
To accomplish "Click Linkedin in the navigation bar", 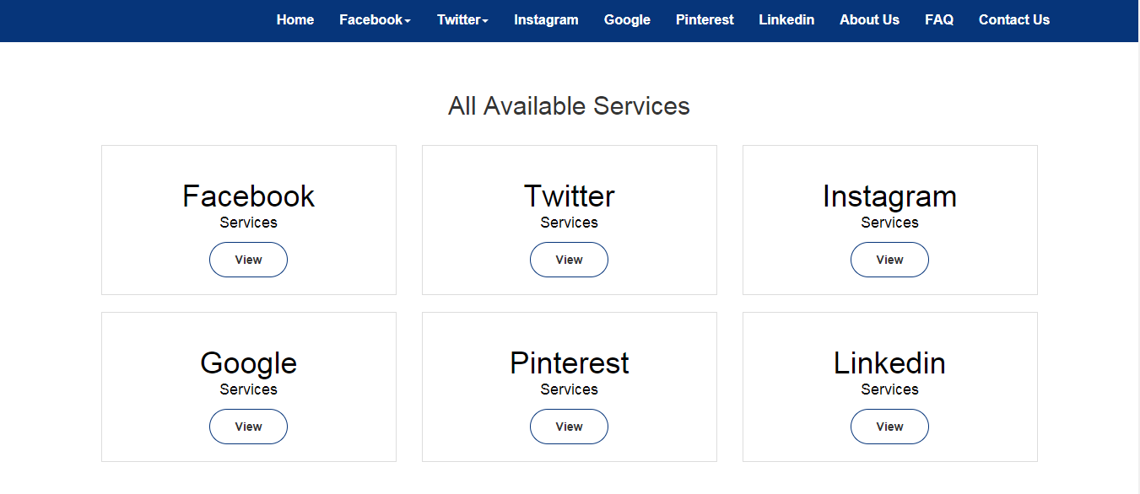I will pos(786,20).
